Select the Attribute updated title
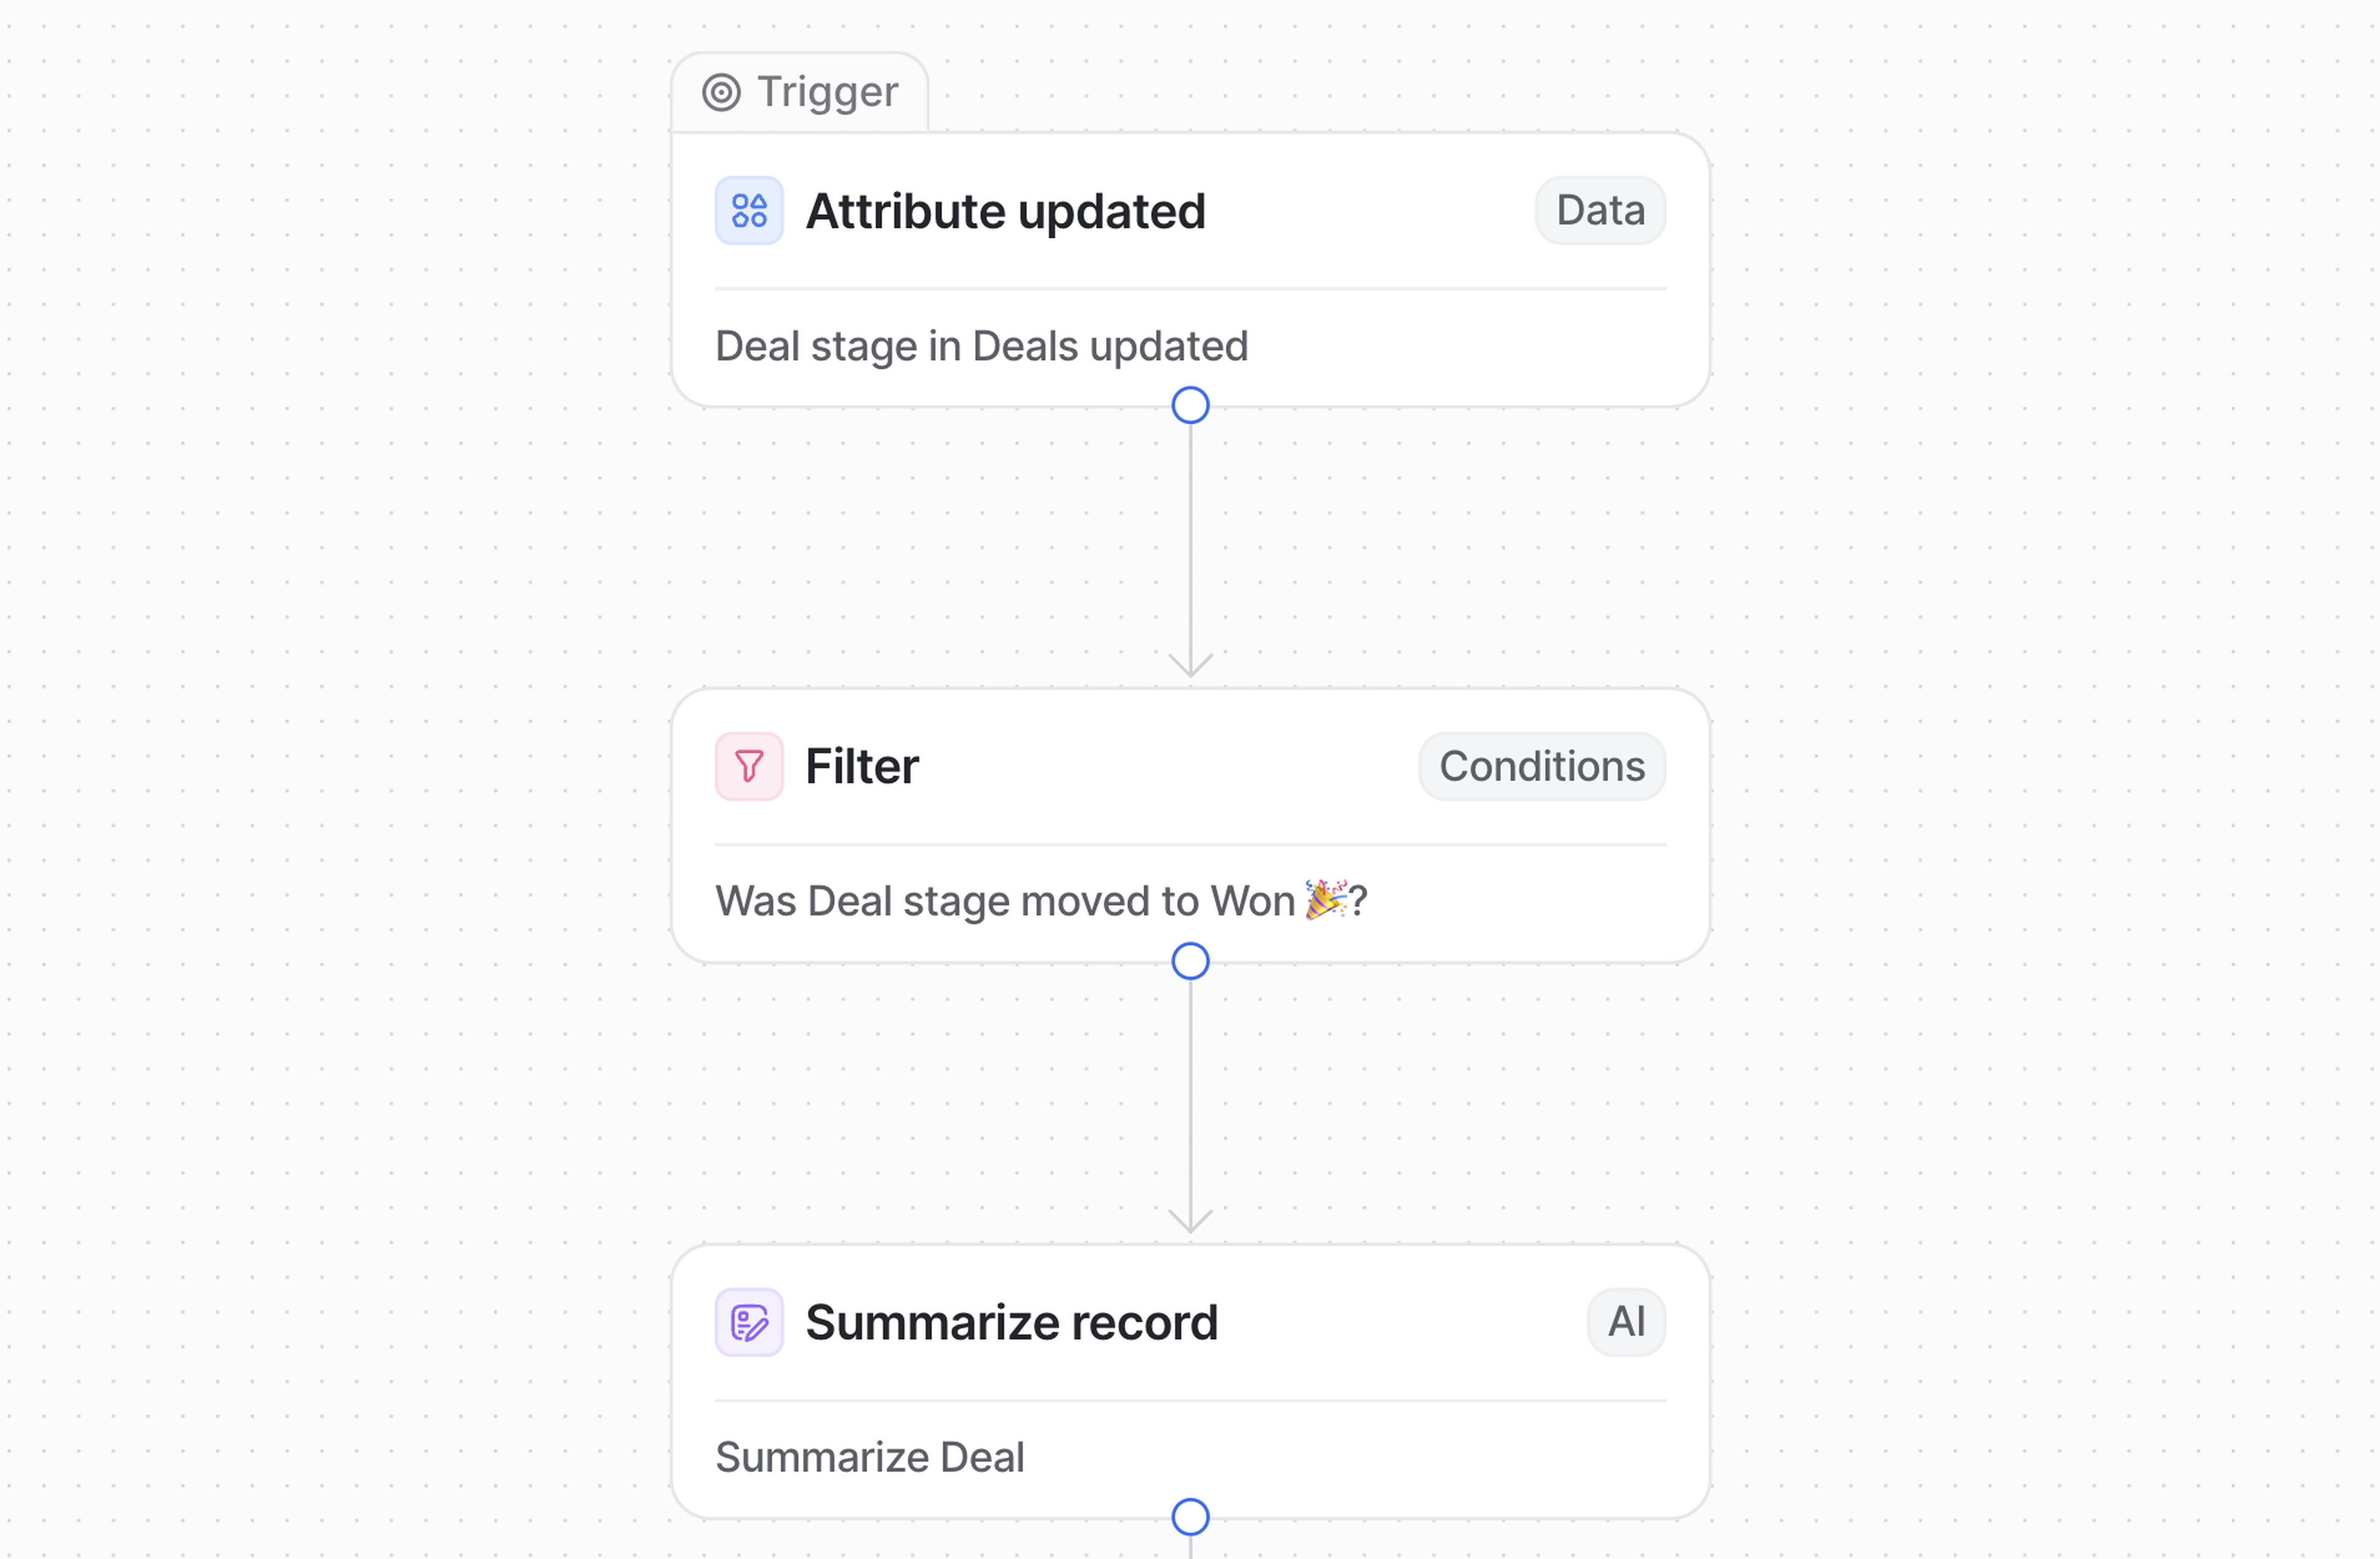Screen dimensions: 2380x1559 tap(1006, 211)
